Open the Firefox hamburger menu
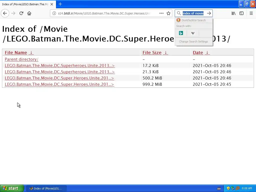This screenshot has width=256, height=192. coord(251,13)
